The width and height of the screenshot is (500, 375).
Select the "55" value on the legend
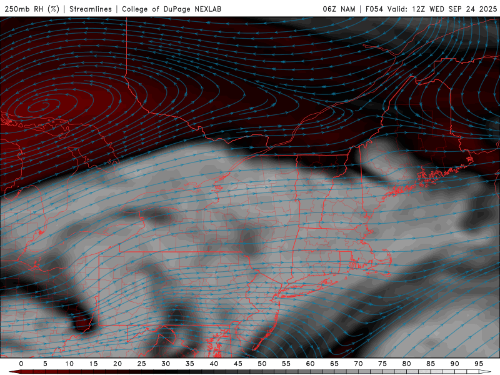tap(286, 364)
